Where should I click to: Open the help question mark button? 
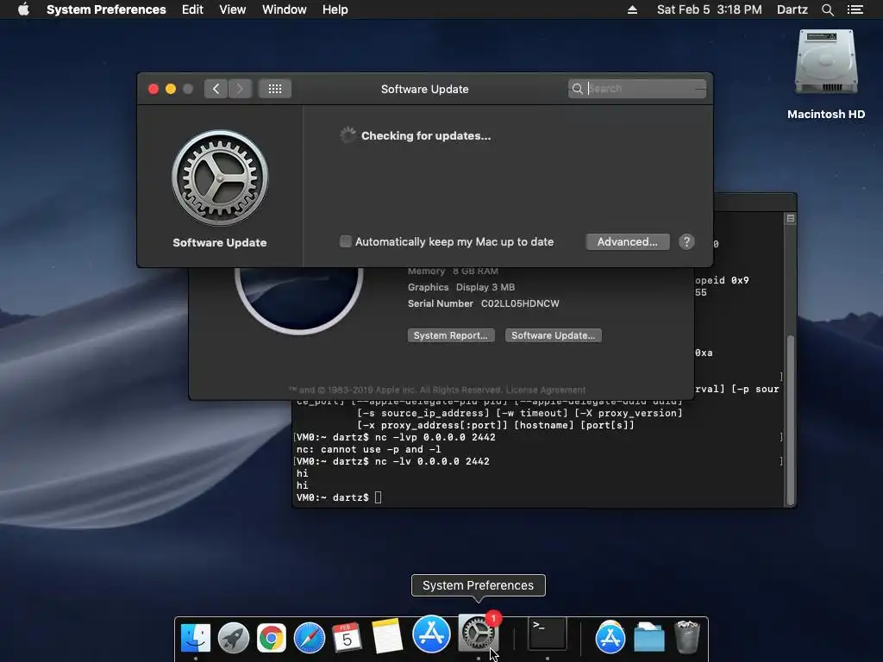[686, 241]
